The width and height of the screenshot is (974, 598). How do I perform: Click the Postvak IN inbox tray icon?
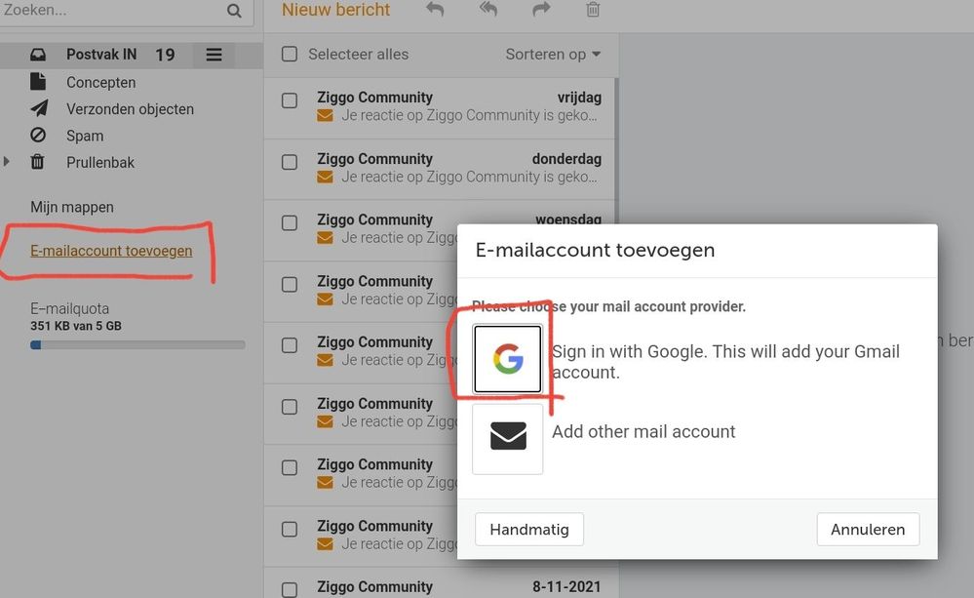[x=38, y=55]
